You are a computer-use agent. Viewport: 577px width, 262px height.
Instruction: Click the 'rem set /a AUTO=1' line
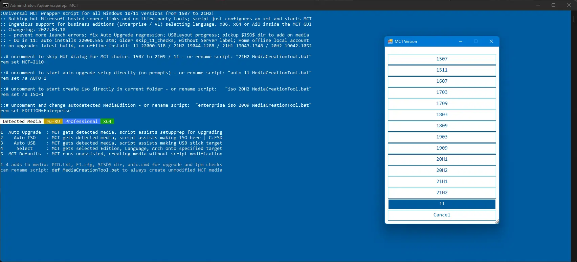[23, 78]
